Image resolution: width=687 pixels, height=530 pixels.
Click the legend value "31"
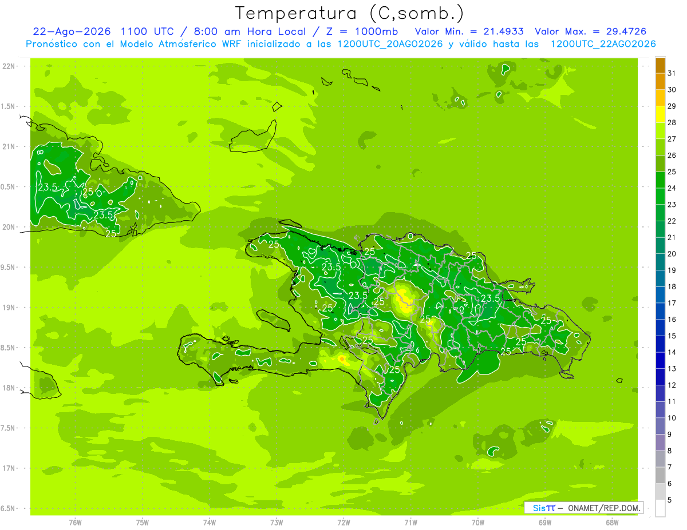point(672,73)
